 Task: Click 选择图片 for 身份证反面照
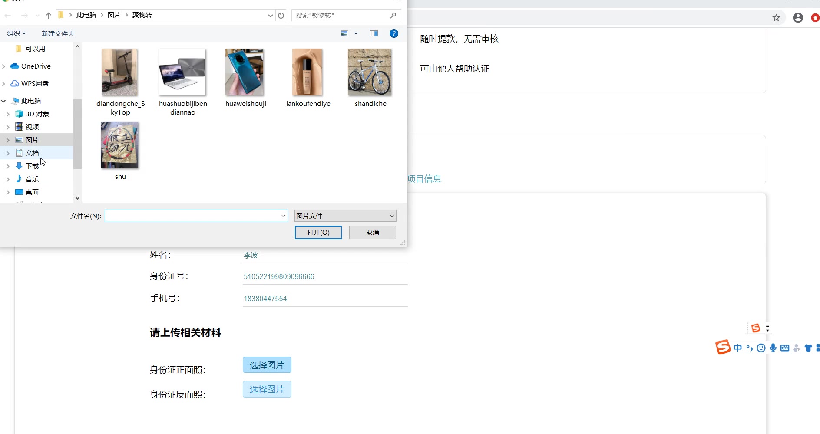(x=267, y=389)
